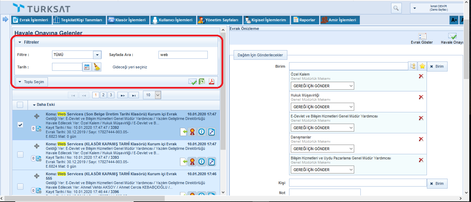Click the Birim clear button next to Kişi
This screenshot has height=202, width=471.
pos(437,183)
